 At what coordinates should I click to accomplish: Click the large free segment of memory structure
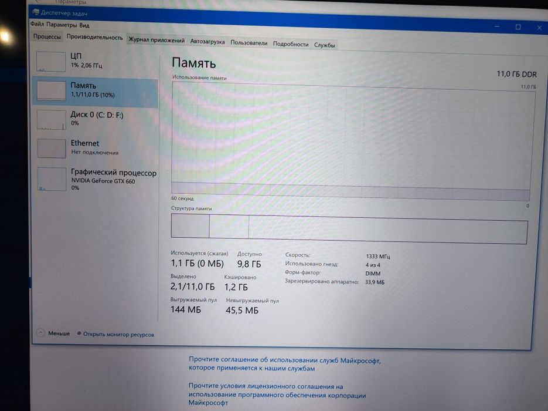point(388,230)
